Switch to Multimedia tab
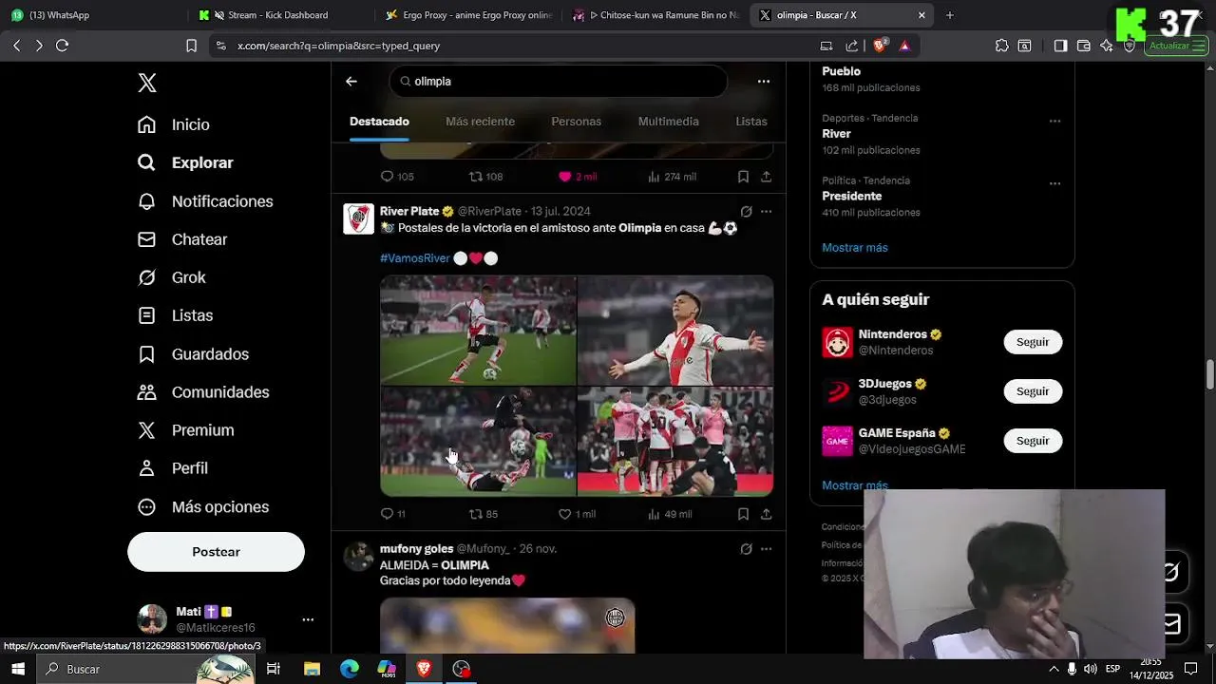1216x684 pixels. pos(668,122)
